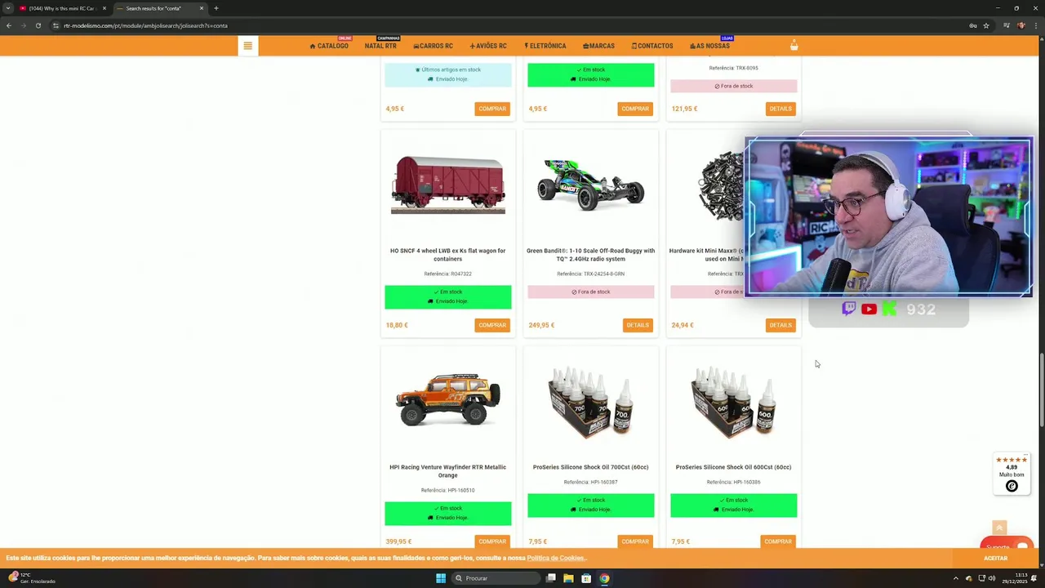
Task: Open the ELETRÓNICA menu
Action: (545, 46)
